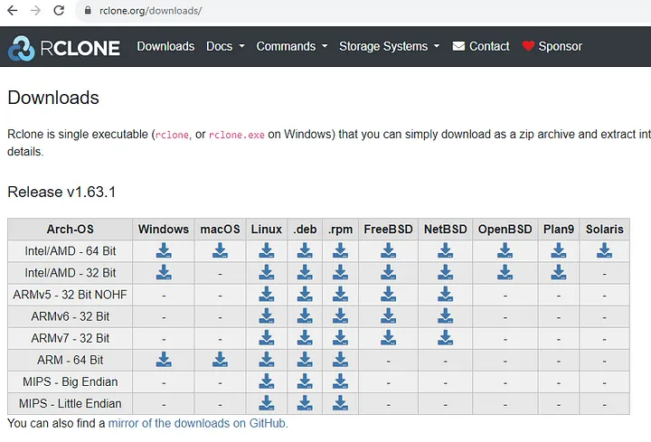Click the Rclone logo in navbar
Image resolution: width=651 pixels, height=442 pixels.
click(64, 48)
